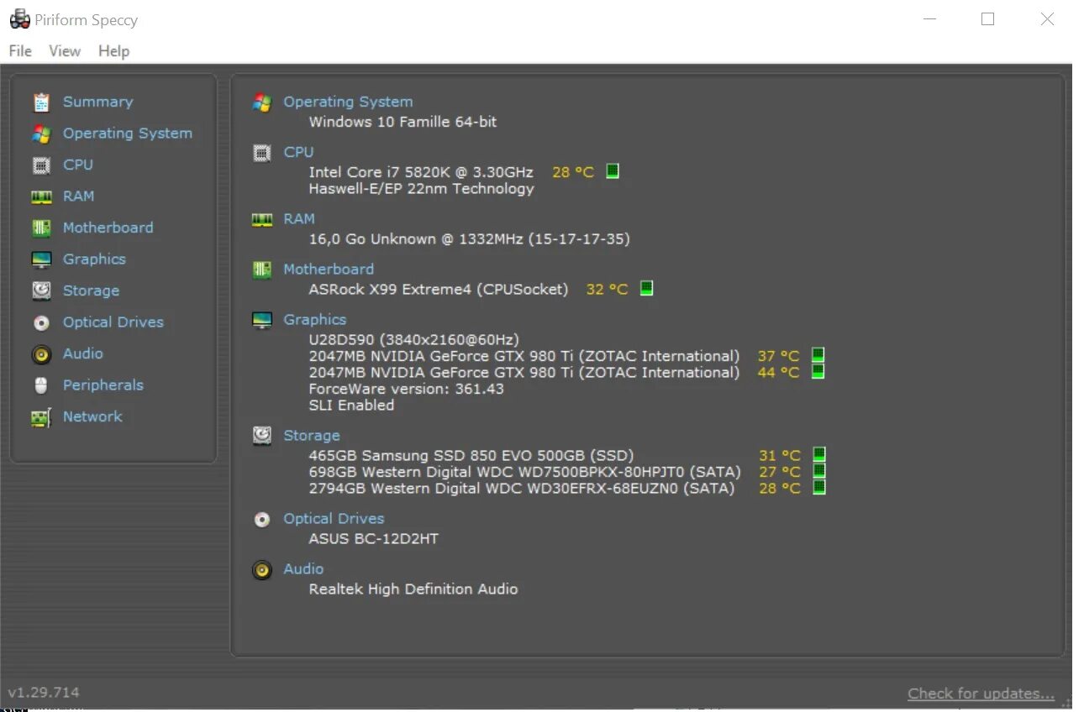
Task: Click the Motherboard icon in summary panel
Action: 262,270
